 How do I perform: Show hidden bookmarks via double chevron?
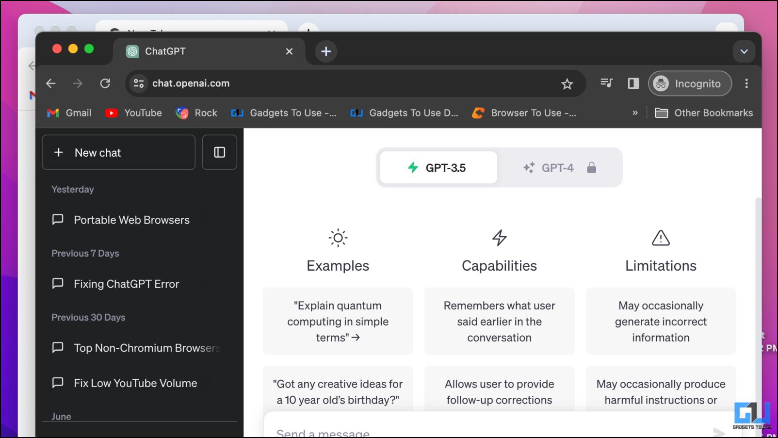[635, 113]
